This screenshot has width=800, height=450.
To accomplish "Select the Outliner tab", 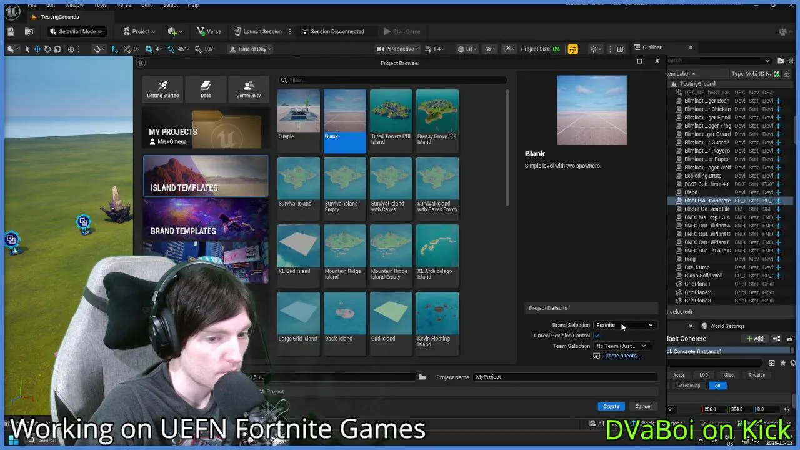I will (x=652, y=47).
